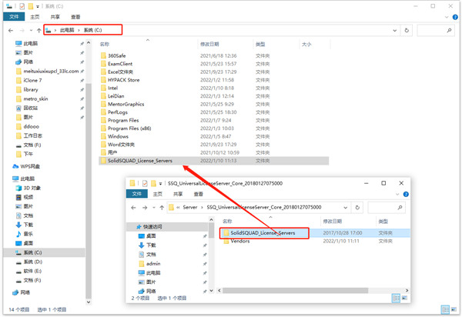The height and width of the screenshot is (317, 462).
Task: Open recent locations dropdown in C: window
Action: (31, 30)
